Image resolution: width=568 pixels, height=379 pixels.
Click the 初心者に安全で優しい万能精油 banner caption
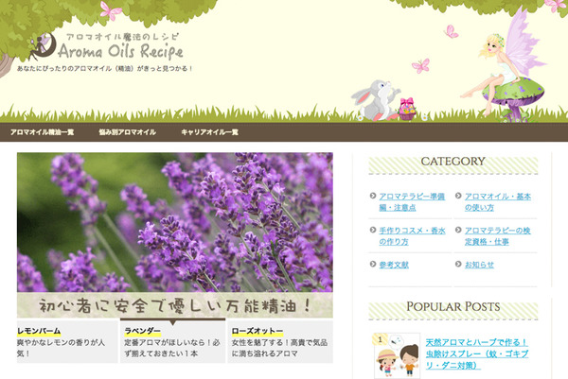click(174, 308)
